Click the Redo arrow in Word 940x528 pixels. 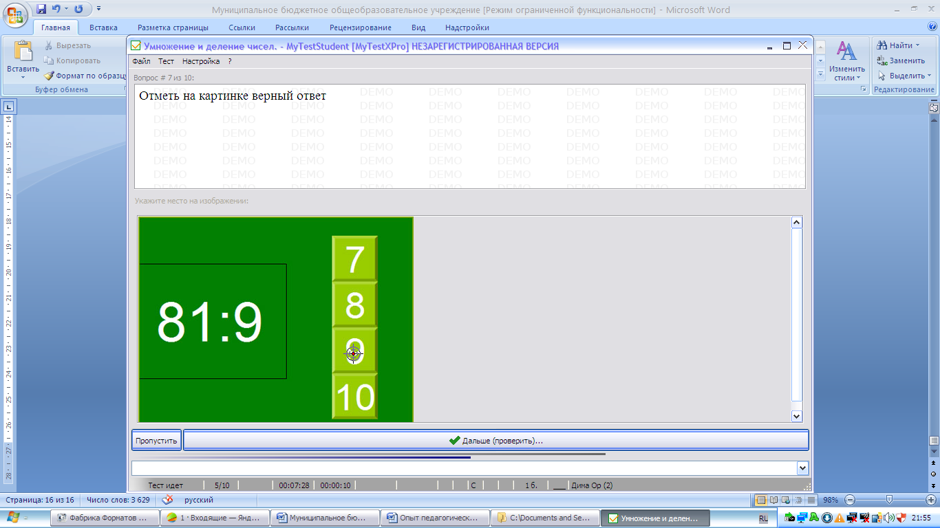pyautogui.click(x=78, y=9)
